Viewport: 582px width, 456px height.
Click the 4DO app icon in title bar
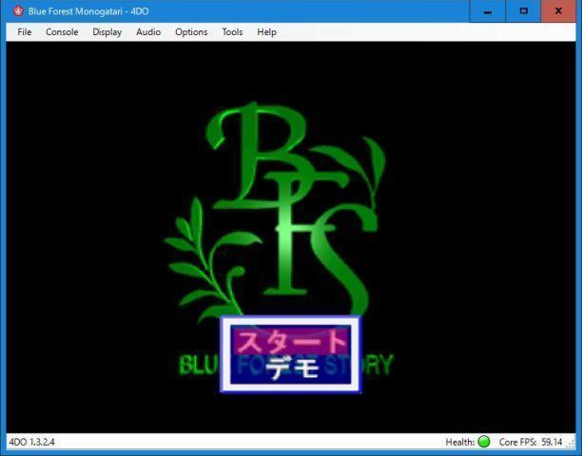(x=16, y=10)
